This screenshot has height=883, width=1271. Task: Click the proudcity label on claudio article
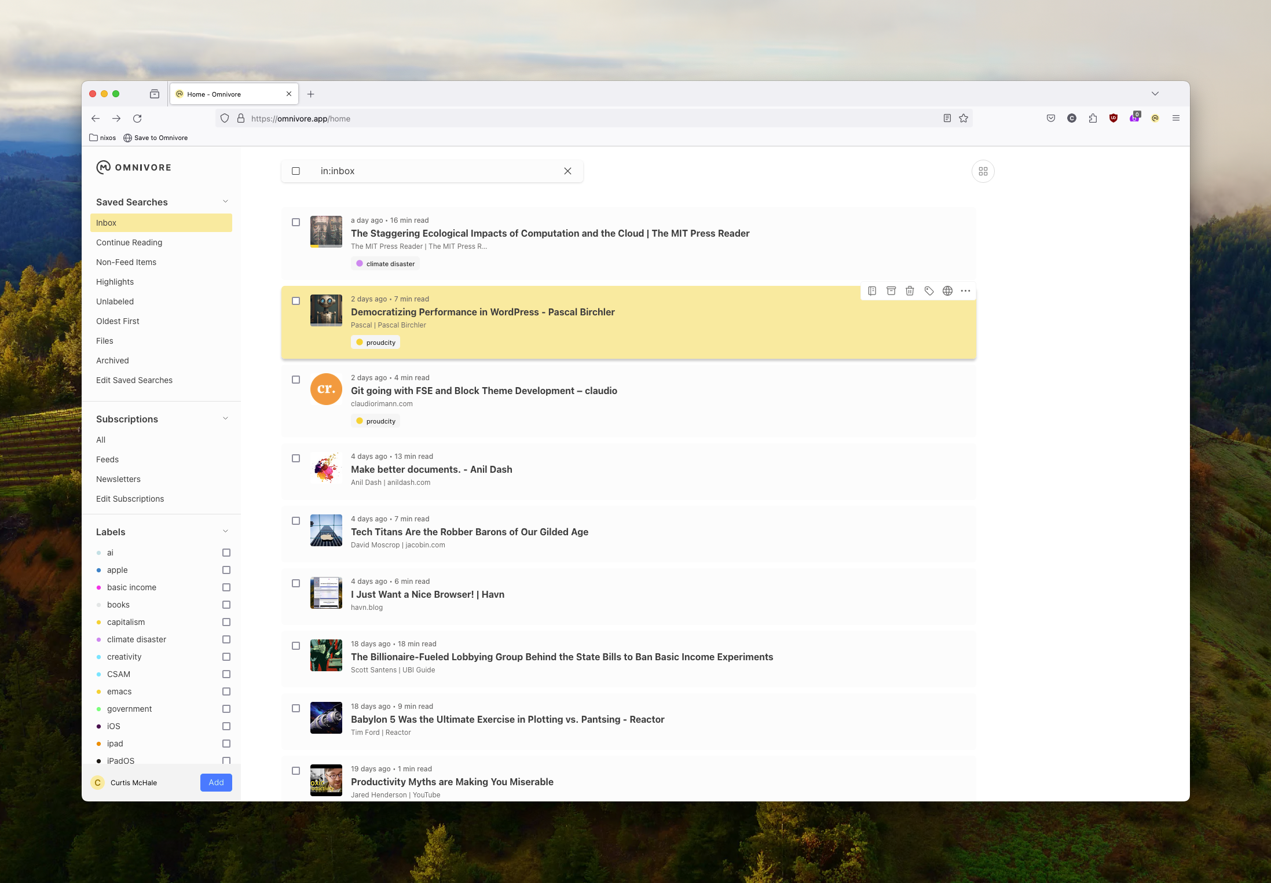click(375, 421)
